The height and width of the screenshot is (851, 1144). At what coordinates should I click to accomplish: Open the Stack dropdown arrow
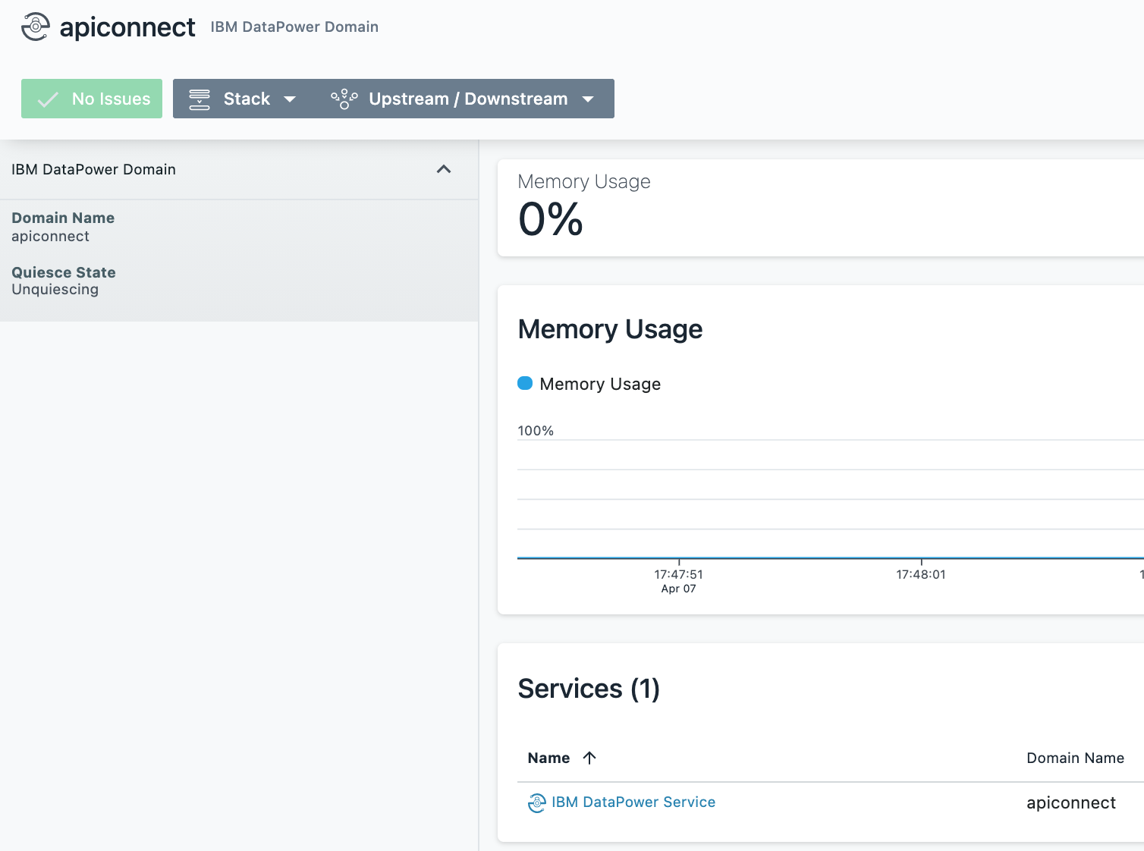(x=290, y=99)
